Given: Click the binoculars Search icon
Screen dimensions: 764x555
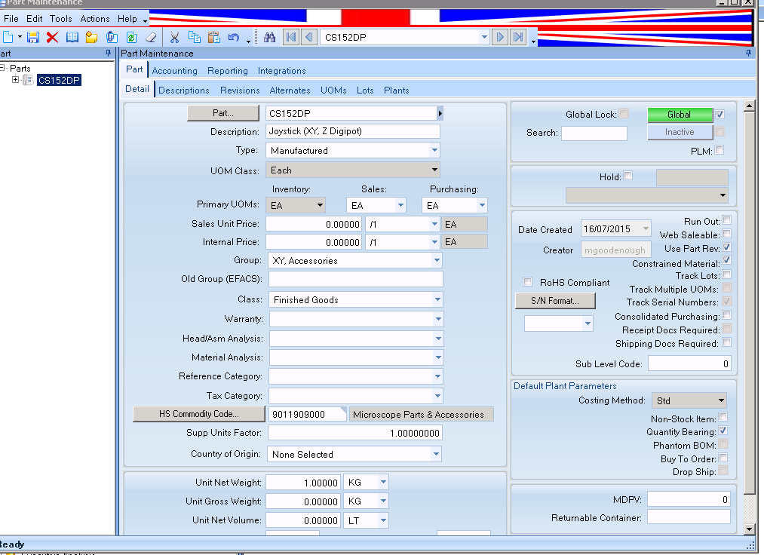Looking at the screenshot, I should coord(269,37).
